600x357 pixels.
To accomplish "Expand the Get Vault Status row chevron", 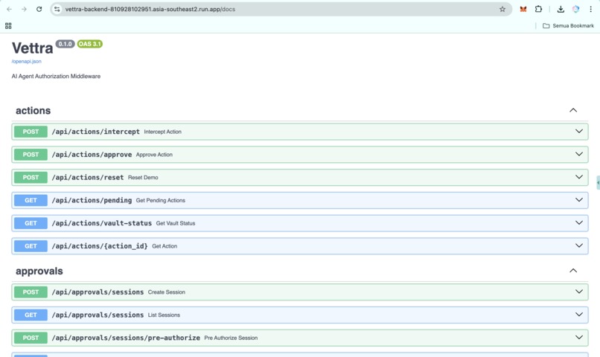I will pyautogui.click(x=579, y=223).
